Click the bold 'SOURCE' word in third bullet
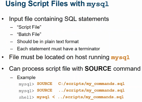 [98, 69]
